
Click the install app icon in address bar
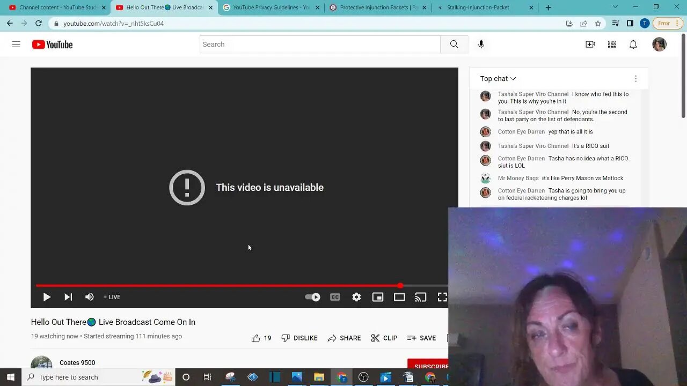click(x=569, y=24)
